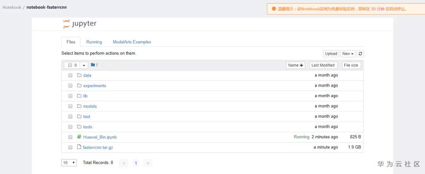Click the notebook-fasterrcnn breadcrumb title

(46, 7)
